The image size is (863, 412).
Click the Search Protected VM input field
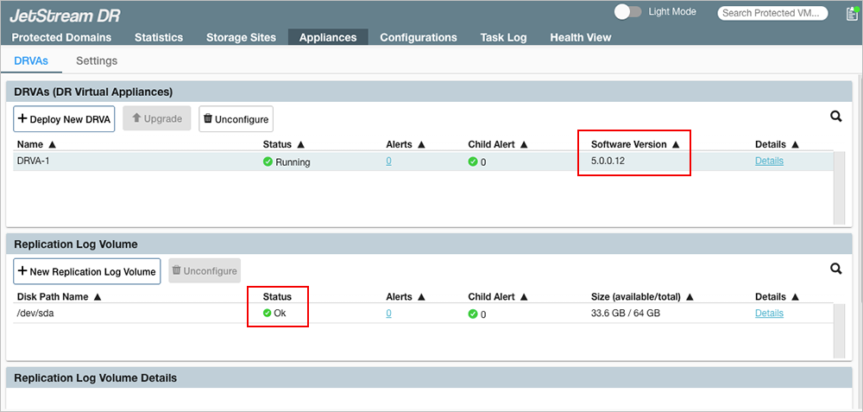point(772,13)
